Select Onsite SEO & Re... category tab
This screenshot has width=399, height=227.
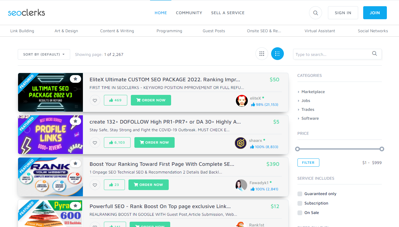[x=264, y=31]
